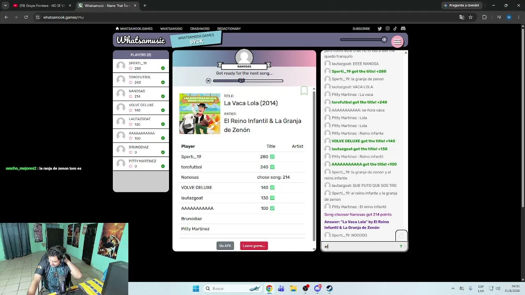Click the WHATSAMOOK.GAMES SYCK room badge
The width and height of the screenshot is (525, 295).
(196, 39)
